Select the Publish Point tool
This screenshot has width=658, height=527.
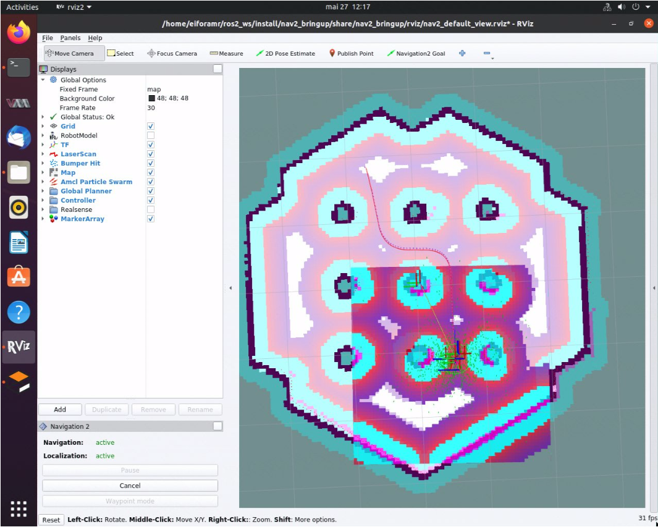[351, 54]
